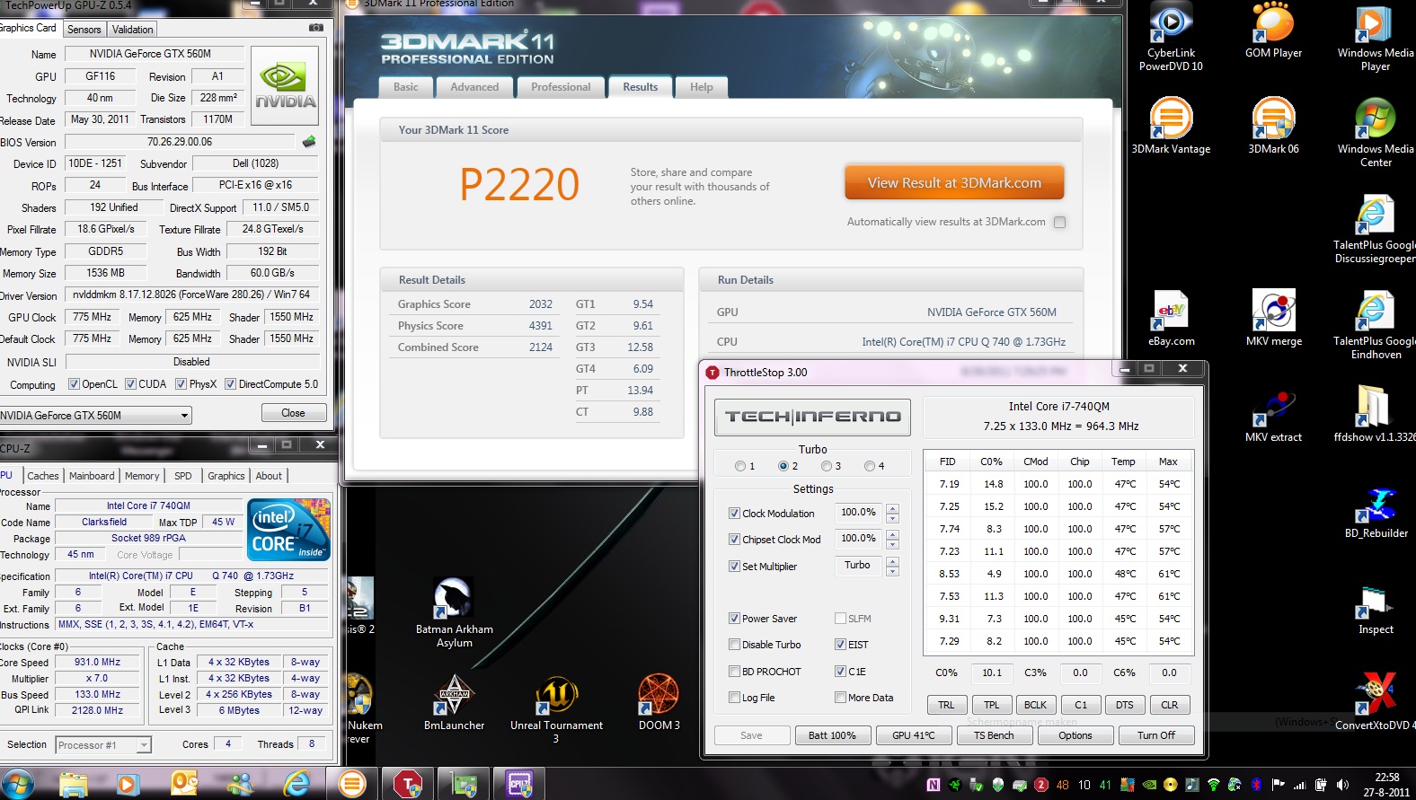Click the TS Bench button in ThrottleStop
The height and width of the screenshot is (800, 1416).
[x=994, y=735]
